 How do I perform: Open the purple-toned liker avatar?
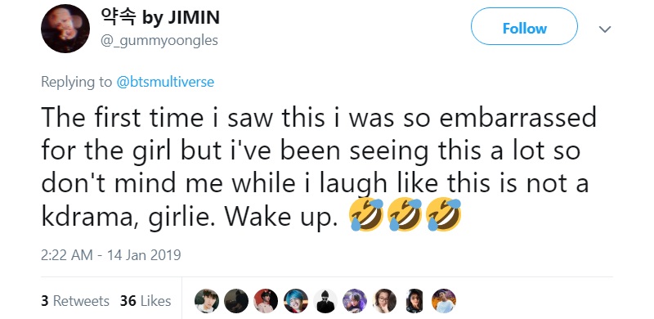tap(355, 301)
